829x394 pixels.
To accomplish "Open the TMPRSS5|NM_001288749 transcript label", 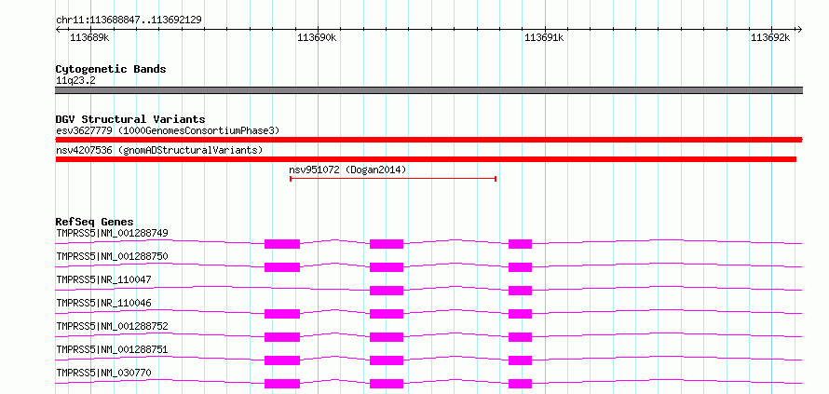I will 112,233.
